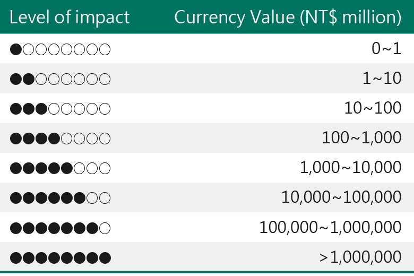Click the 100,000~1,000,000 currency value cell

click(x=330, y=227)
